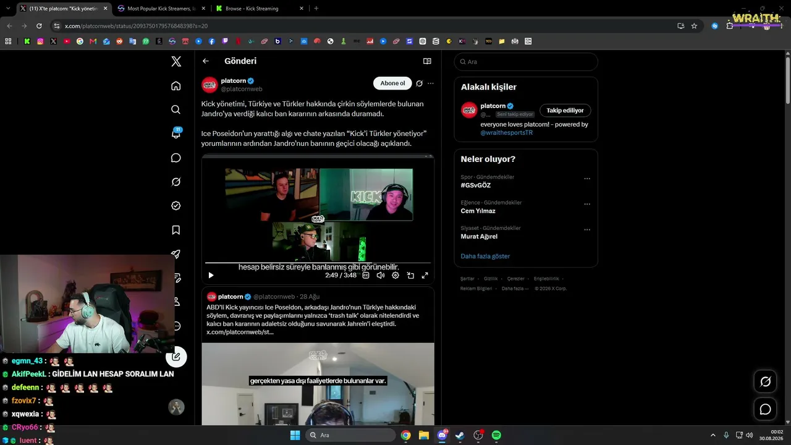Click the browser address bar URL
Image resolution: width=791 pixels, height=445 pixels.
(136, 26)
